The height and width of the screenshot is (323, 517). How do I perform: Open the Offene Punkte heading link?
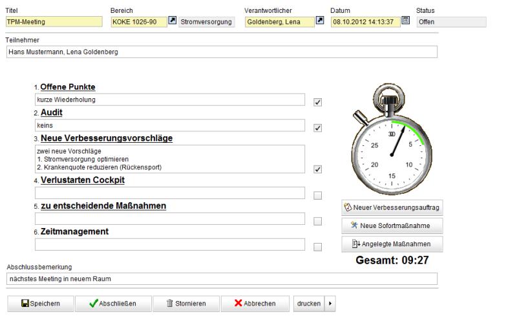(68, 87)
